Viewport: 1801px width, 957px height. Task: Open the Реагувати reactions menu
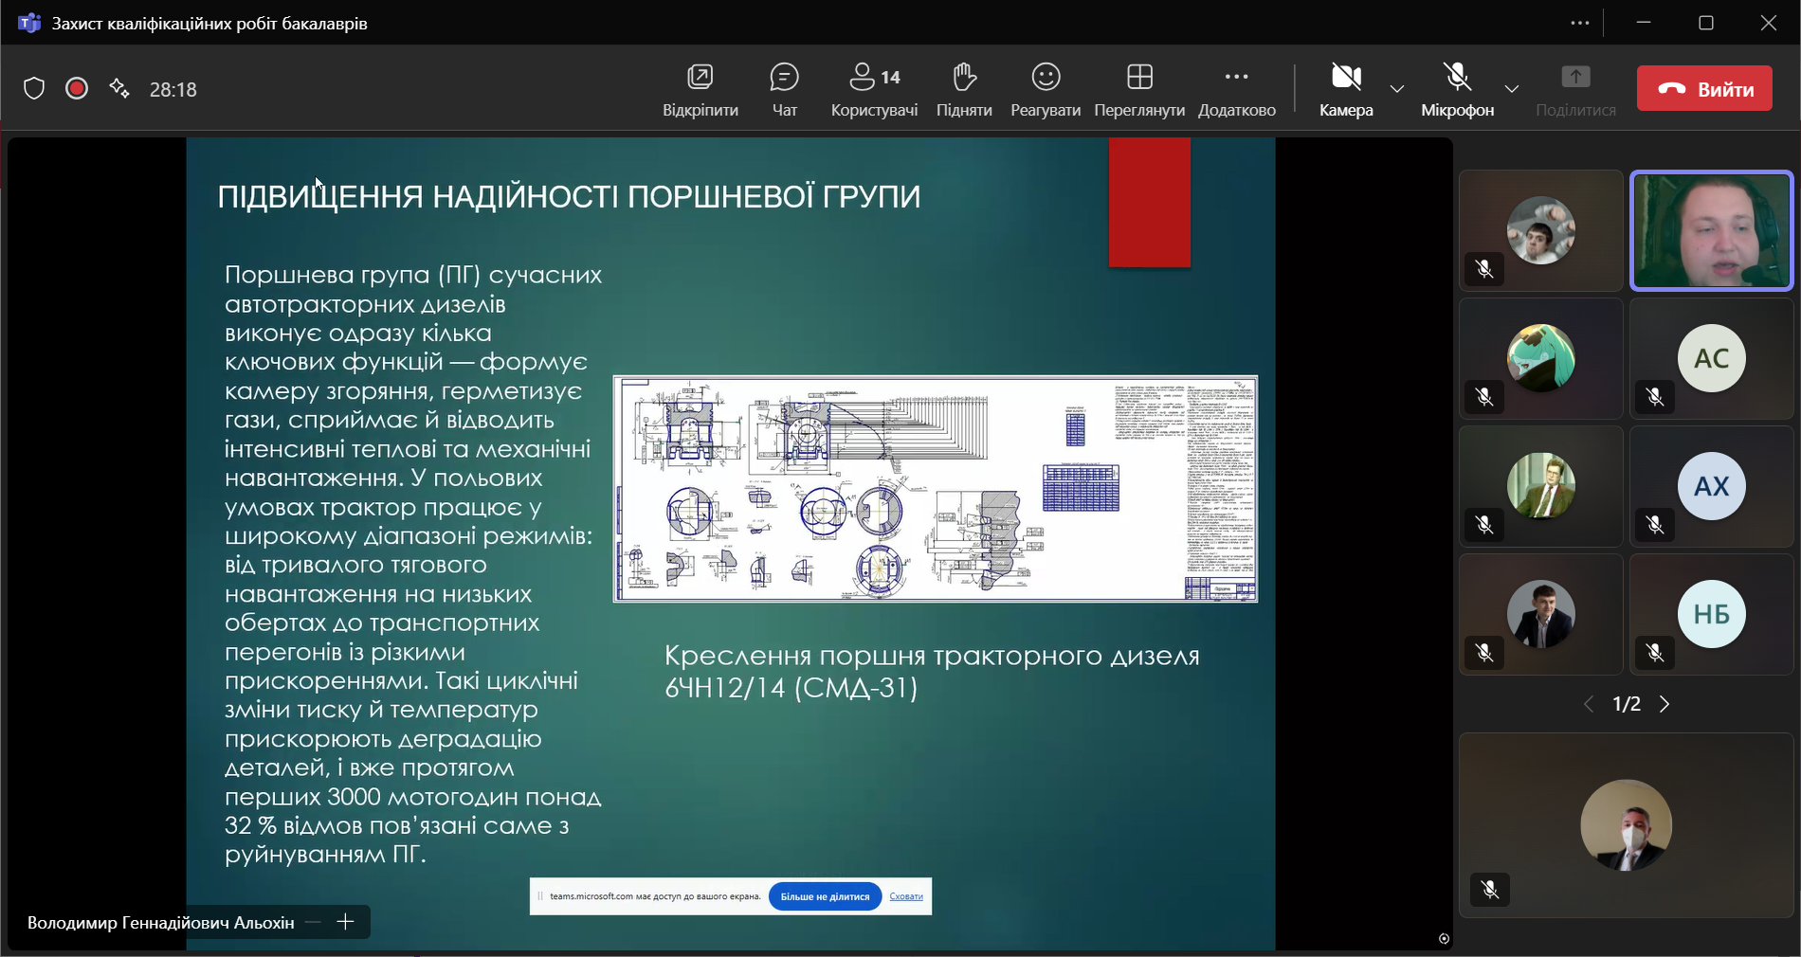[1045, 89]
